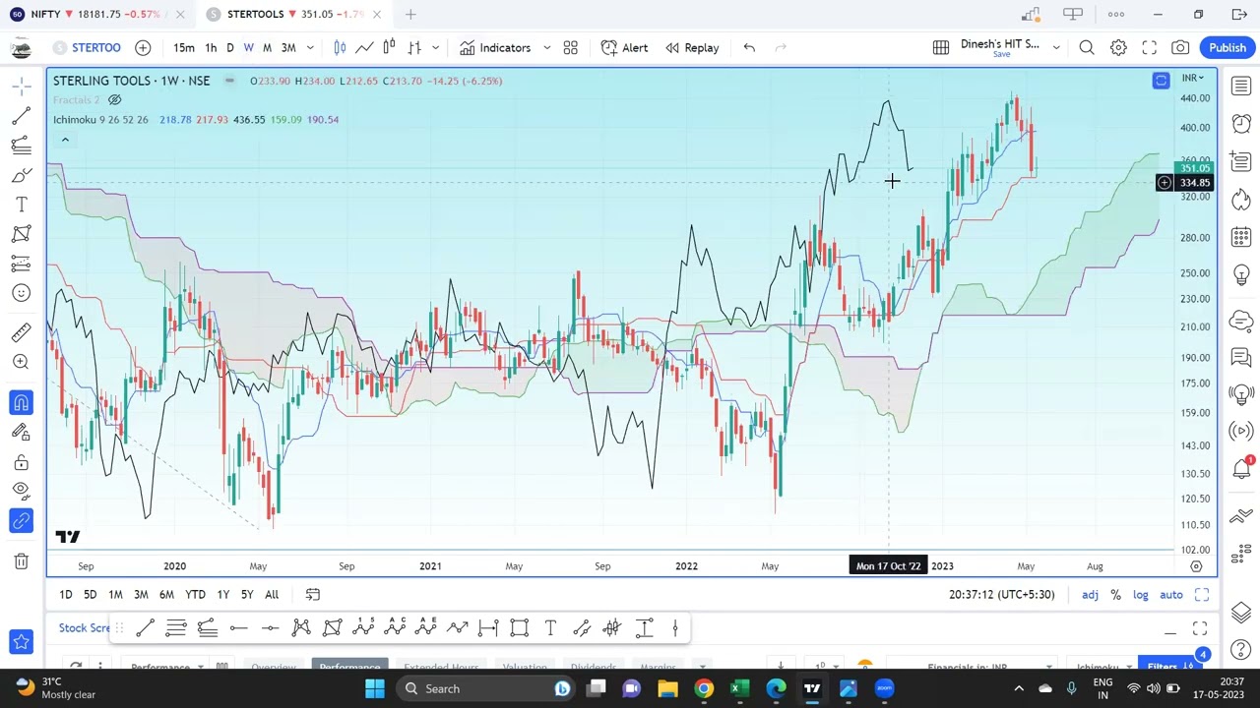The height and width of the screenshot is (708, 1260).
Task: Open Excel from the Windows taskbar
Action: pos(739,688)
